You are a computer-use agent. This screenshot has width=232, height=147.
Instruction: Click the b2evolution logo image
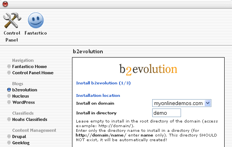(148, 69)
